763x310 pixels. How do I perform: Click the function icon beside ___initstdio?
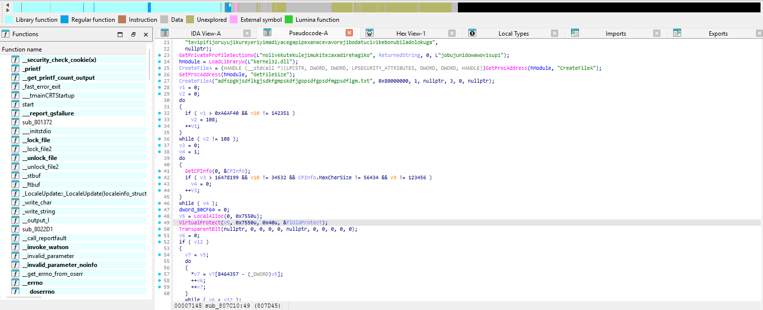point(15,131)
